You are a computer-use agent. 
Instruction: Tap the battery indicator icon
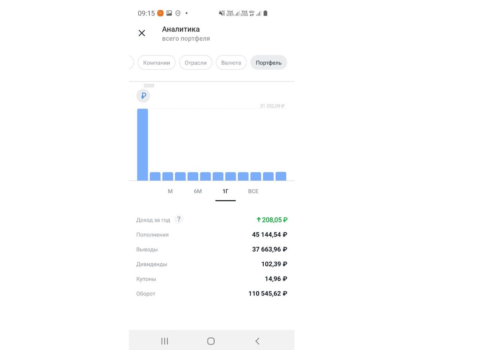click(x=265, y=13)
